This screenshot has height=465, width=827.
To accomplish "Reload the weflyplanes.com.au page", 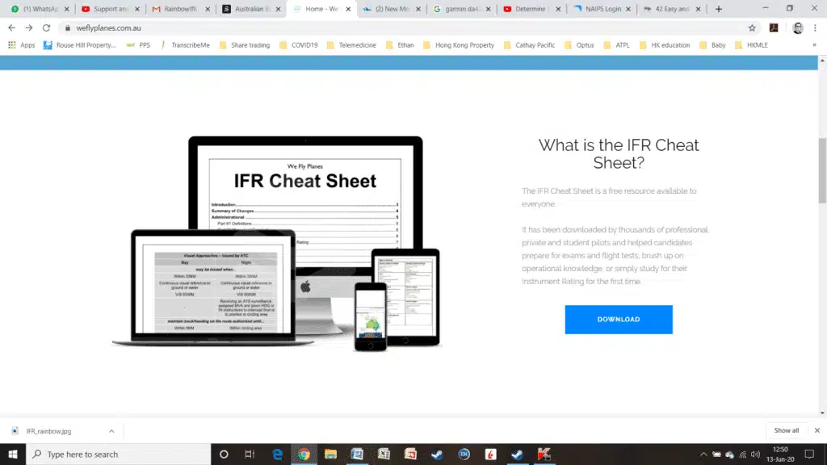I will 46,26.
